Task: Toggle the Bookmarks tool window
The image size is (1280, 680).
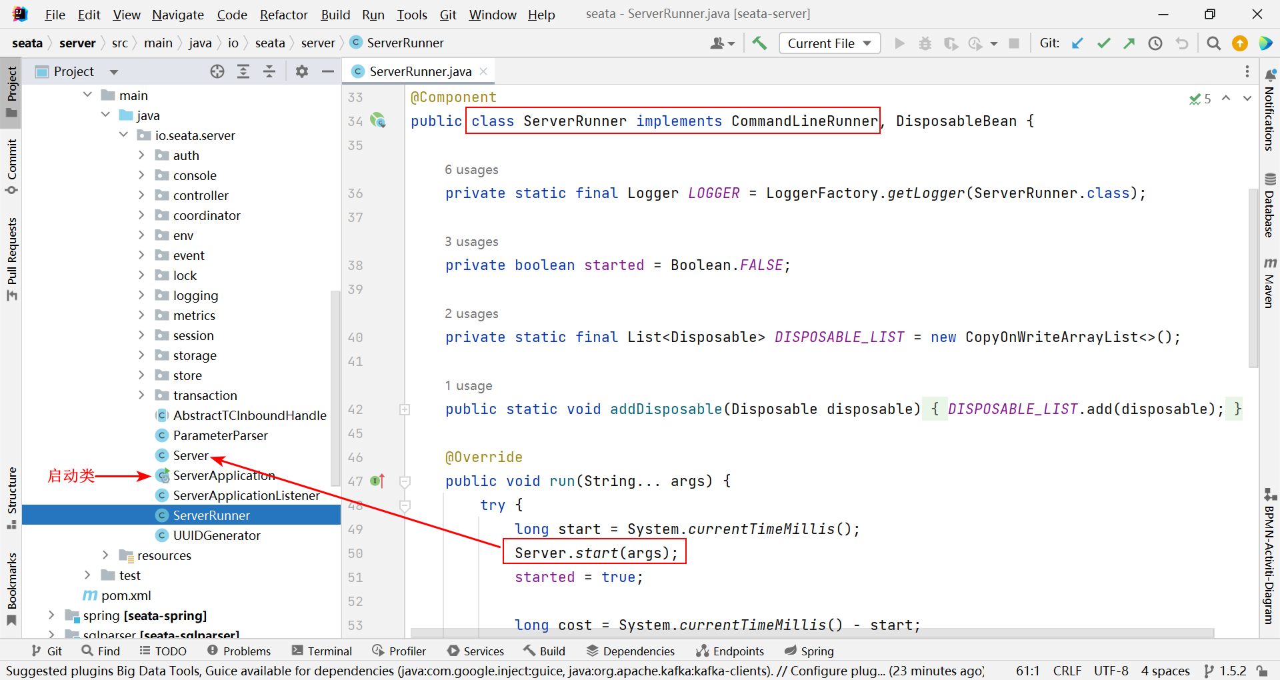Action: [x=11, y=588]
